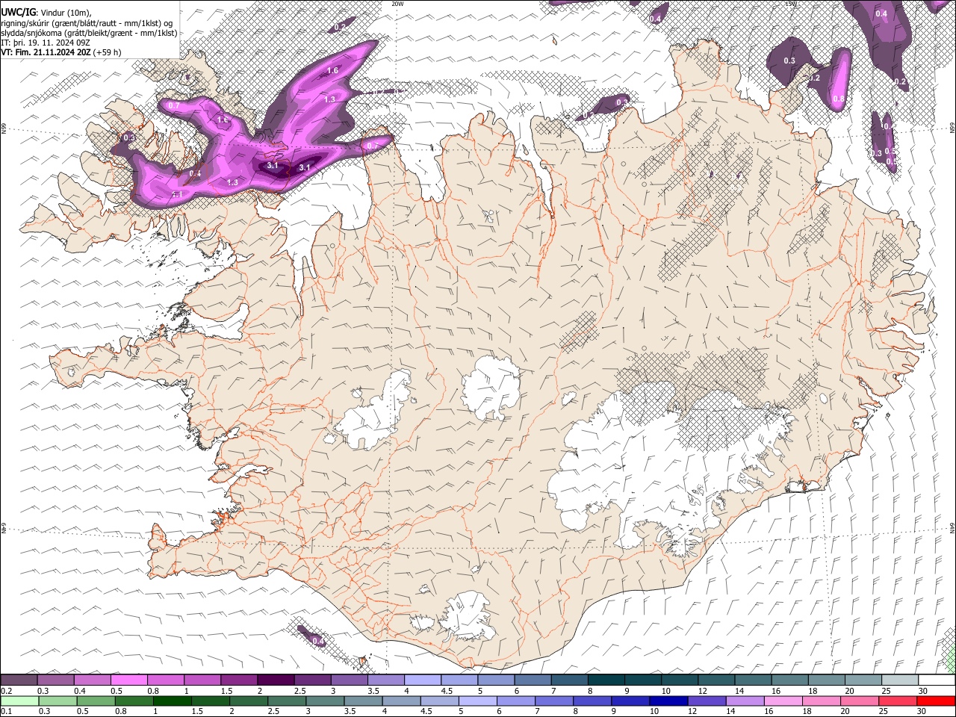Select the dark green 1–1.5 swatch in the bottom legend
Viewport: 956px width, 717px height.
pyautogui.click(x=174, y=701)
